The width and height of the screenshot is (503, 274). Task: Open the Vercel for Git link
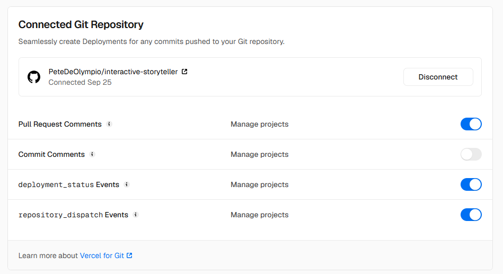tap(106, 255)
